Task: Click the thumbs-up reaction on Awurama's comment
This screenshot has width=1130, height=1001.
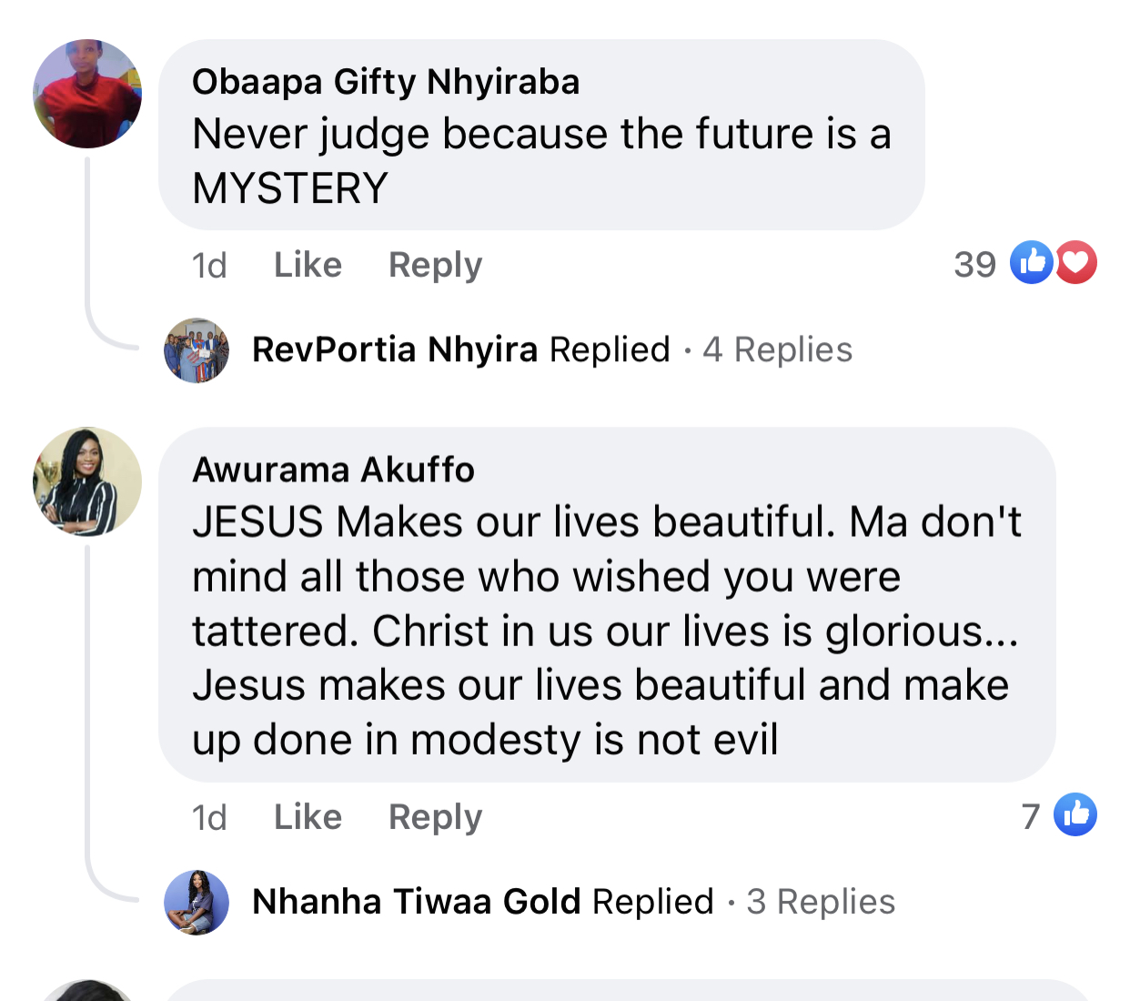Action: pyautogui.click(x=1075, y=814)
